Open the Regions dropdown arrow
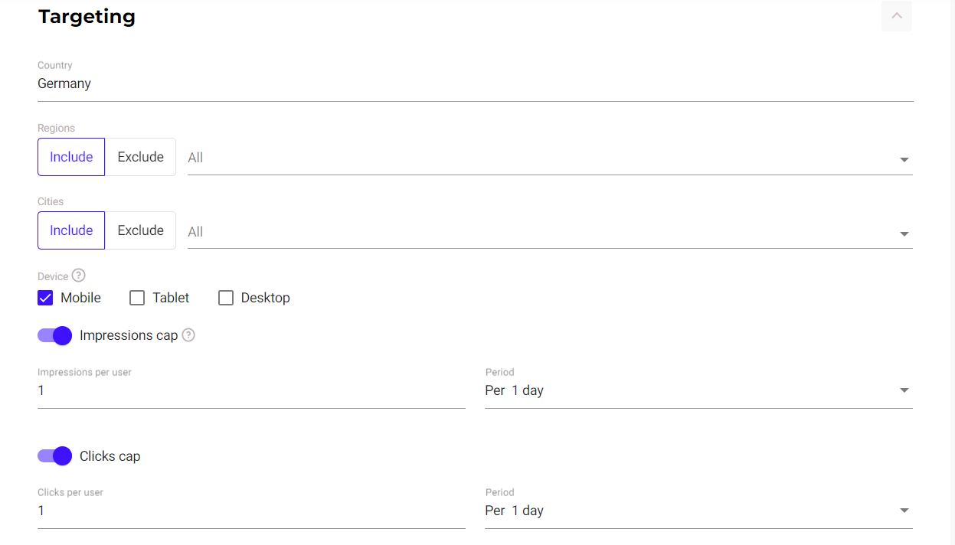Image resolution: width=955 pixels, height=545 pixels. tap(904, 159)
